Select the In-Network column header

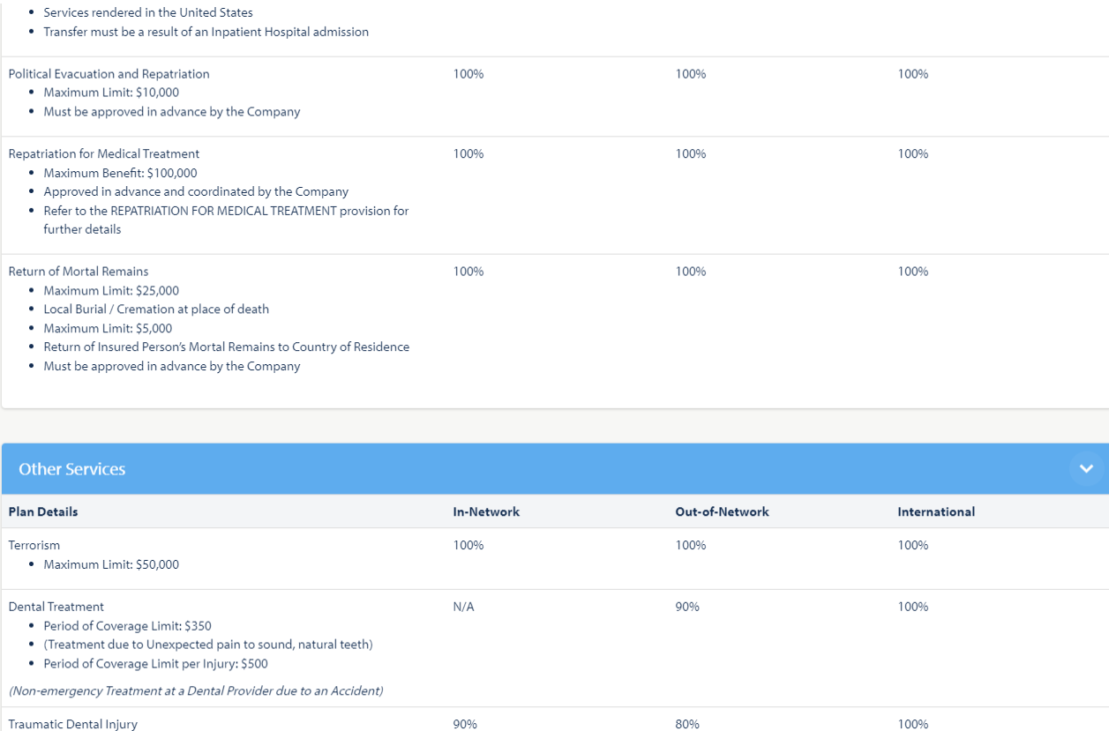(486, 511)
